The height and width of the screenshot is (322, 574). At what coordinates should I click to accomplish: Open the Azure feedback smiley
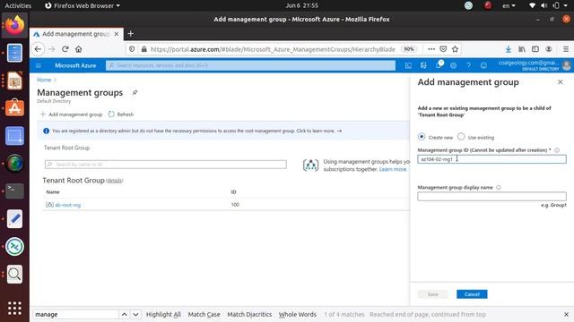point(483,65)
